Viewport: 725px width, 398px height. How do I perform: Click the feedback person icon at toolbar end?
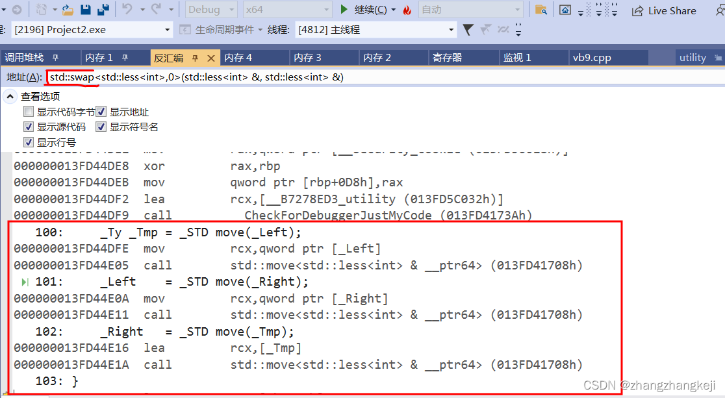tap(720, 10)
